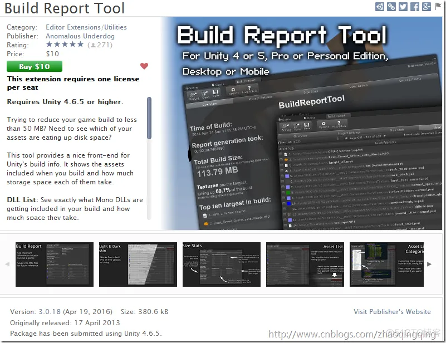Select the 'Originally released: 17 April 2013' text

coord(65,323)
